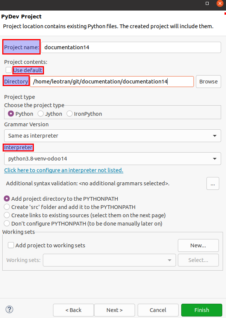Image resolution: width=226 pixels, height=318 pixels.
Task: Click inside the Project name field
Action: pyautogui.click(x=131, y=47)
